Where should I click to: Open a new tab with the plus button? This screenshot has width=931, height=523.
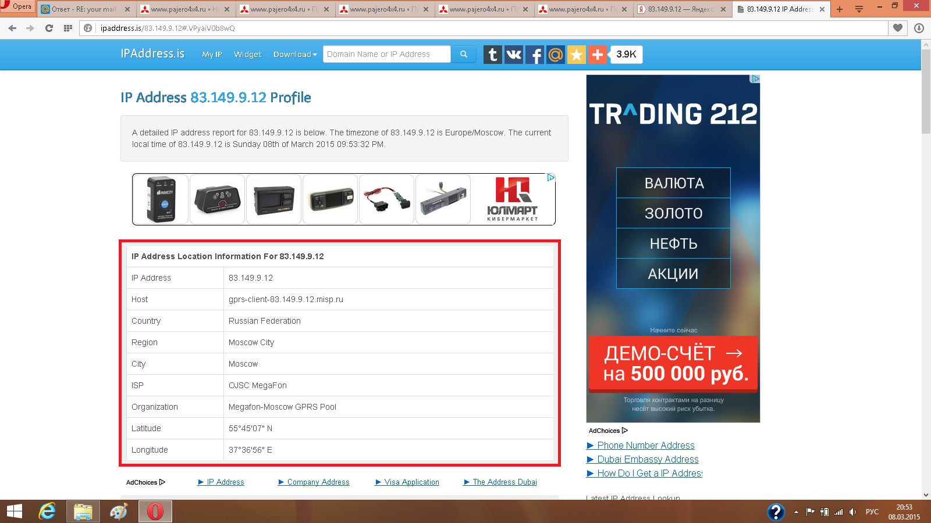point(840,9)
